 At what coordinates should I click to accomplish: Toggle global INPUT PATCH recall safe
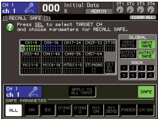128,44
